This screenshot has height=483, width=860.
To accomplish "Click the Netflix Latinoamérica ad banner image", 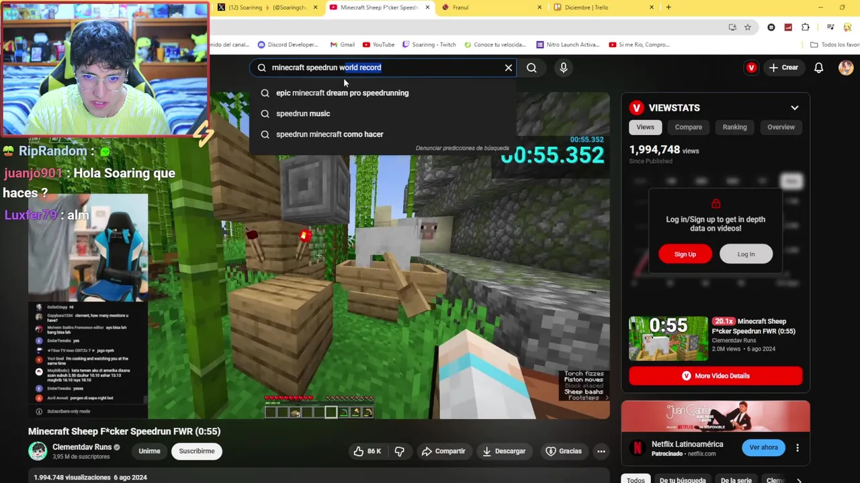I will (x=716, y=417).
